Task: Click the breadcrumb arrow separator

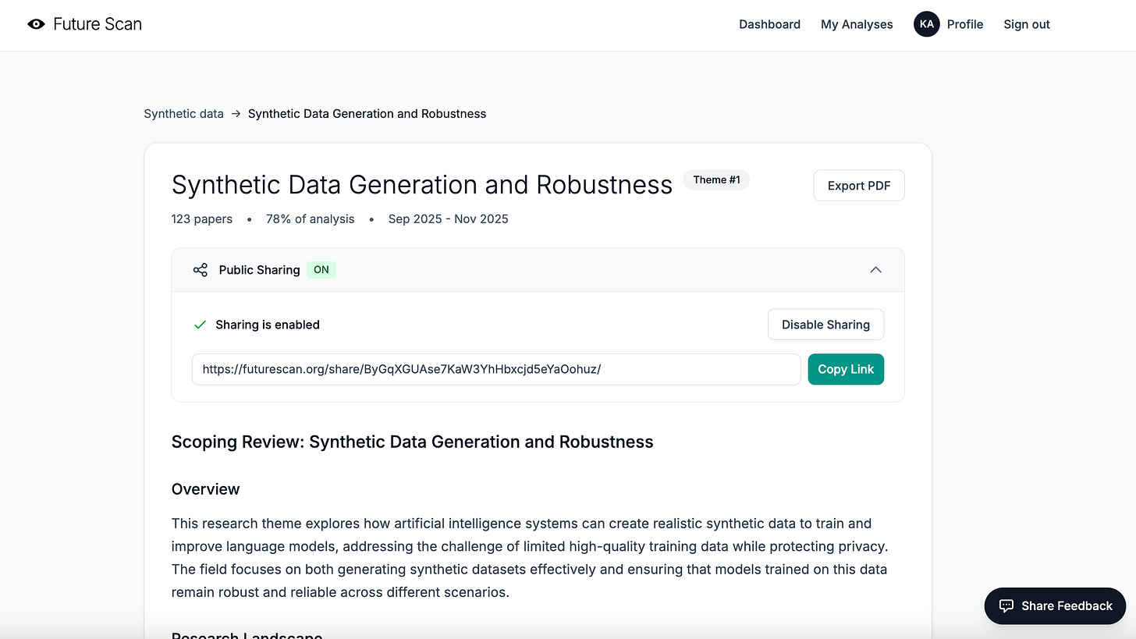Action: tap(236, 114)
